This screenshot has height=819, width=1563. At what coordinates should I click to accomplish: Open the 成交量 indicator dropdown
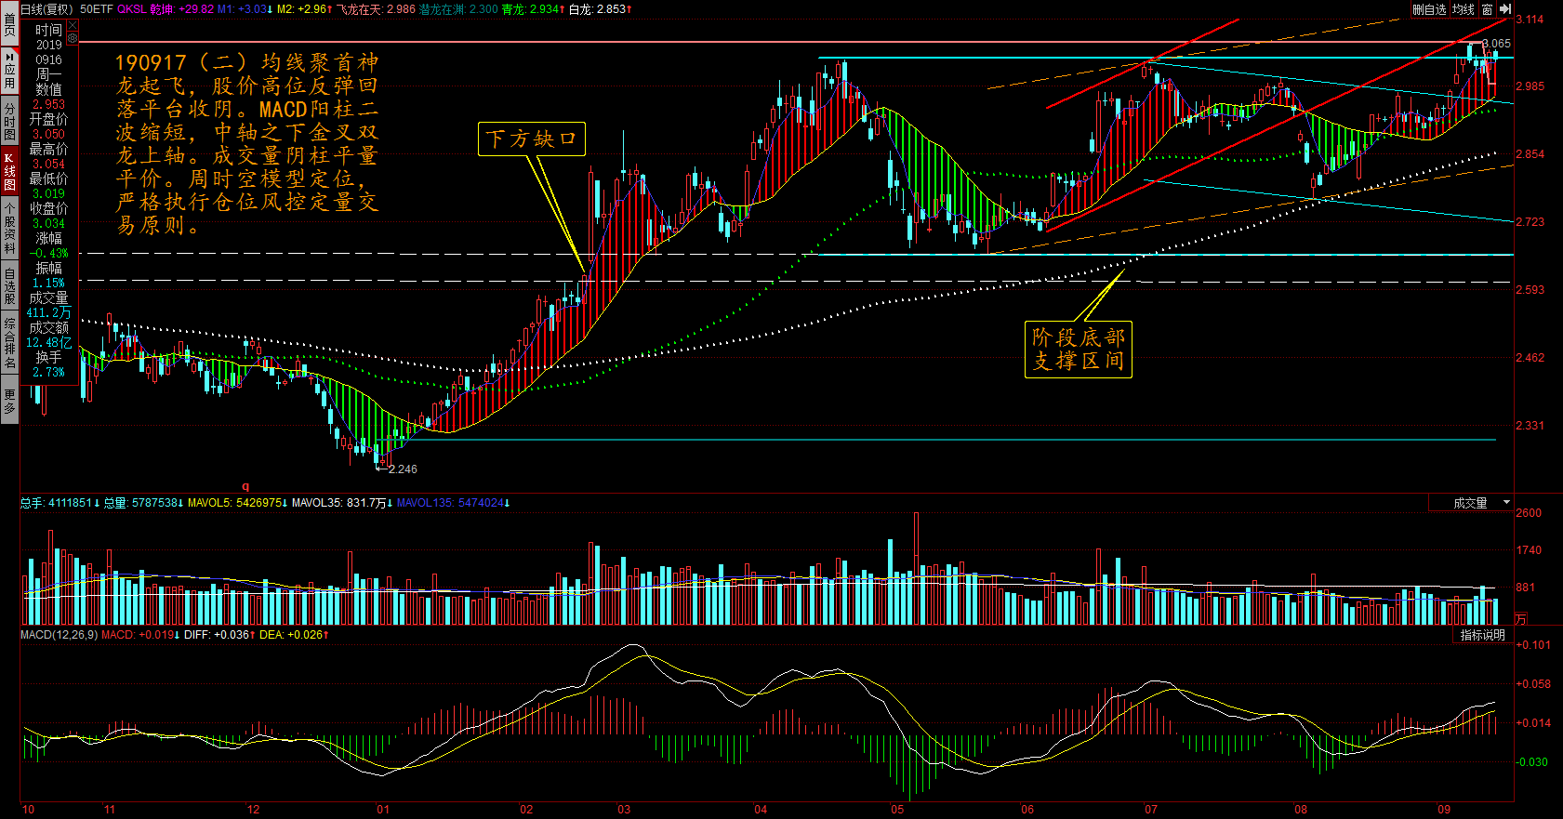[1472, 503]
